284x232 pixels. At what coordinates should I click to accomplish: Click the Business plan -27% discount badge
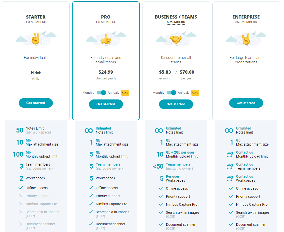(195, 93)
